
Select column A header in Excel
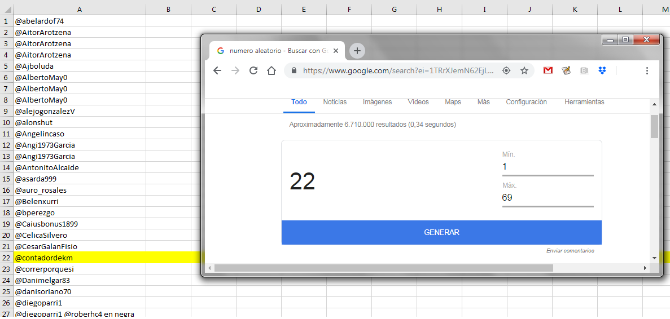(x=80, y=9)
